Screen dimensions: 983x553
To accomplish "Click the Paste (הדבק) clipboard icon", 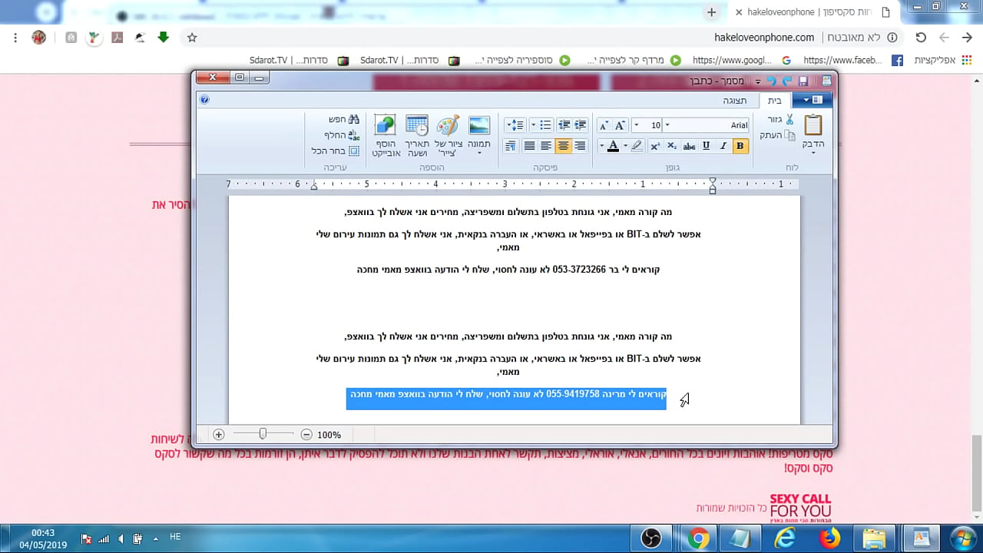I will tap(813, 124).
